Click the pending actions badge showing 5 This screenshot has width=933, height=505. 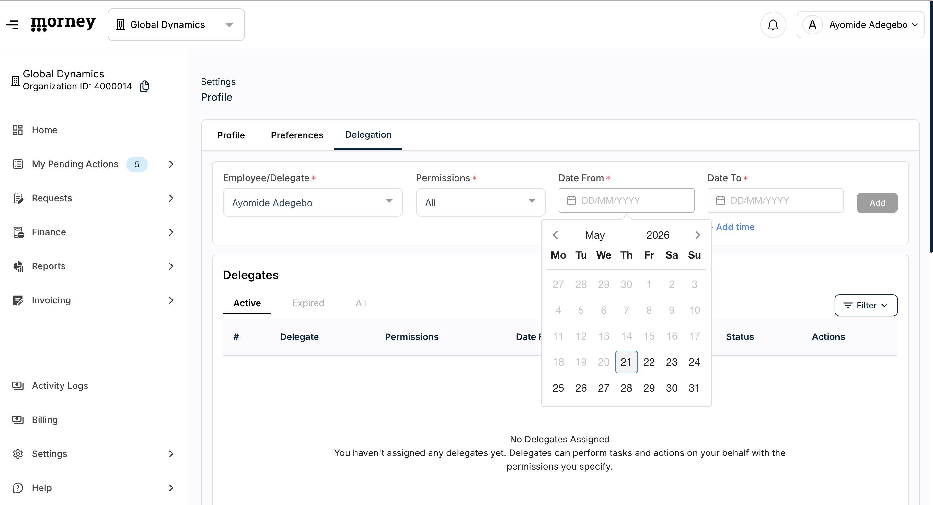137,164
